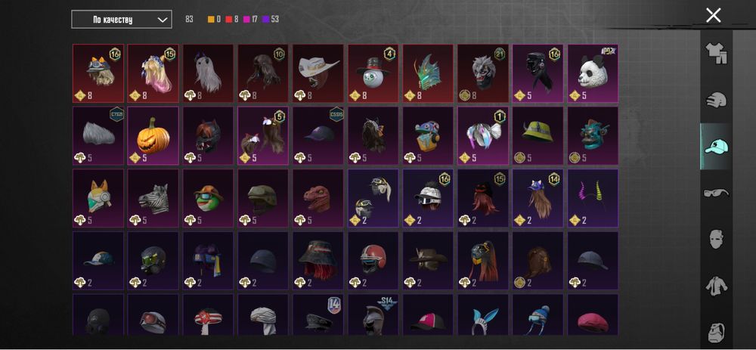Open the outfits category icon in sidebar
The image size is (756, 350).
[716, 53]
